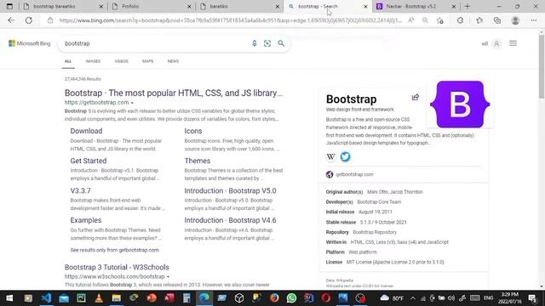Image resolution: width=545 pixels, height=306 pixels.
Task: Open the Examples sitelink
Action: coord(86,220)
